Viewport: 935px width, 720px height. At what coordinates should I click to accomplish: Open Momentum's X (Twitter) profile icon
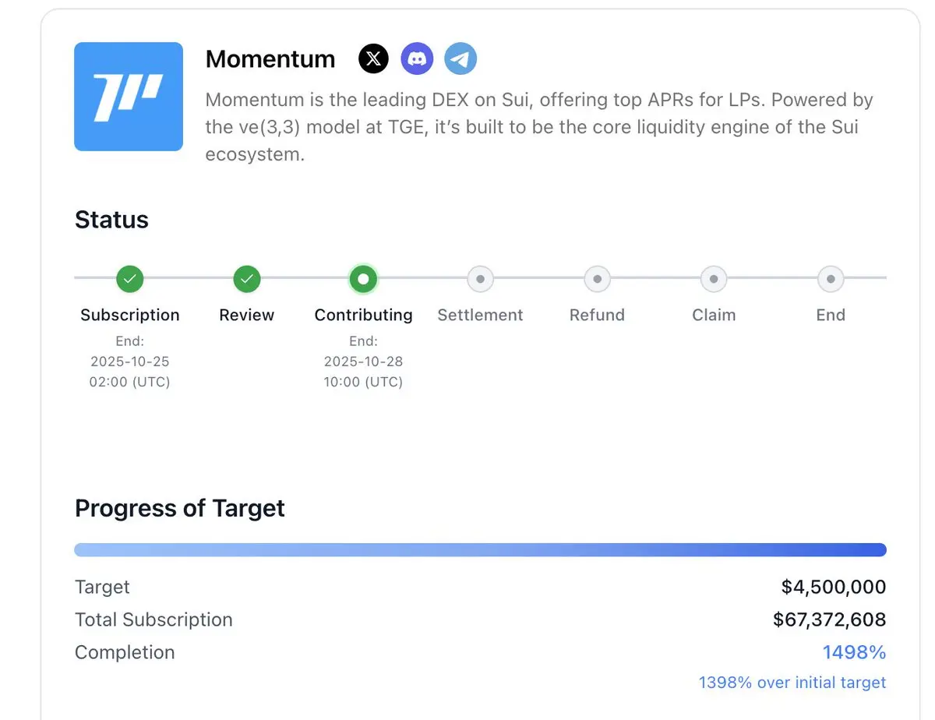[x=373, y=58]
